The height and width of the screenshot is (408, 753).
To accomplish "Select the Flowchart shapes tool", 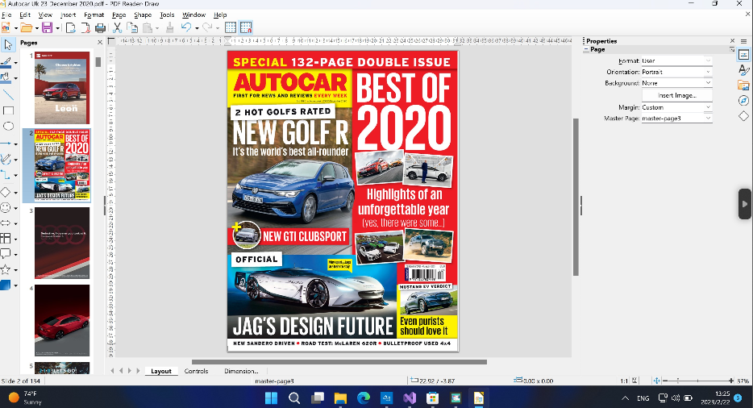I will click(6, 239).
